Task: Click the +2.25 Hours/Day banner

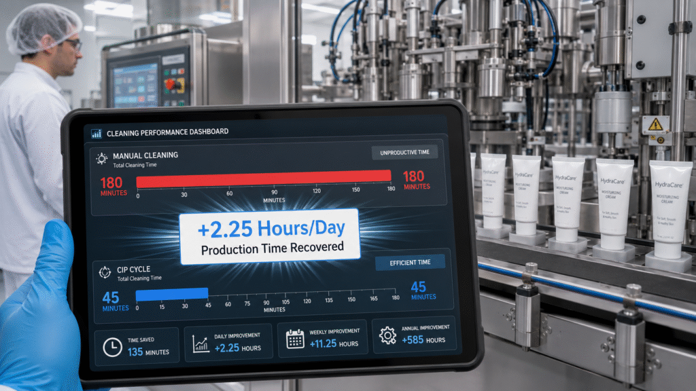Action: [x=270, y=237]
